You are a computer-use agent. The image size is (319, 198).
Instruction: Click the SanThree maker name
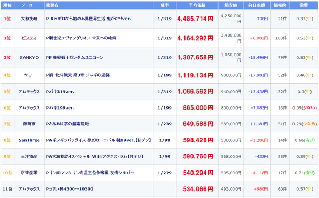[29, 140]
